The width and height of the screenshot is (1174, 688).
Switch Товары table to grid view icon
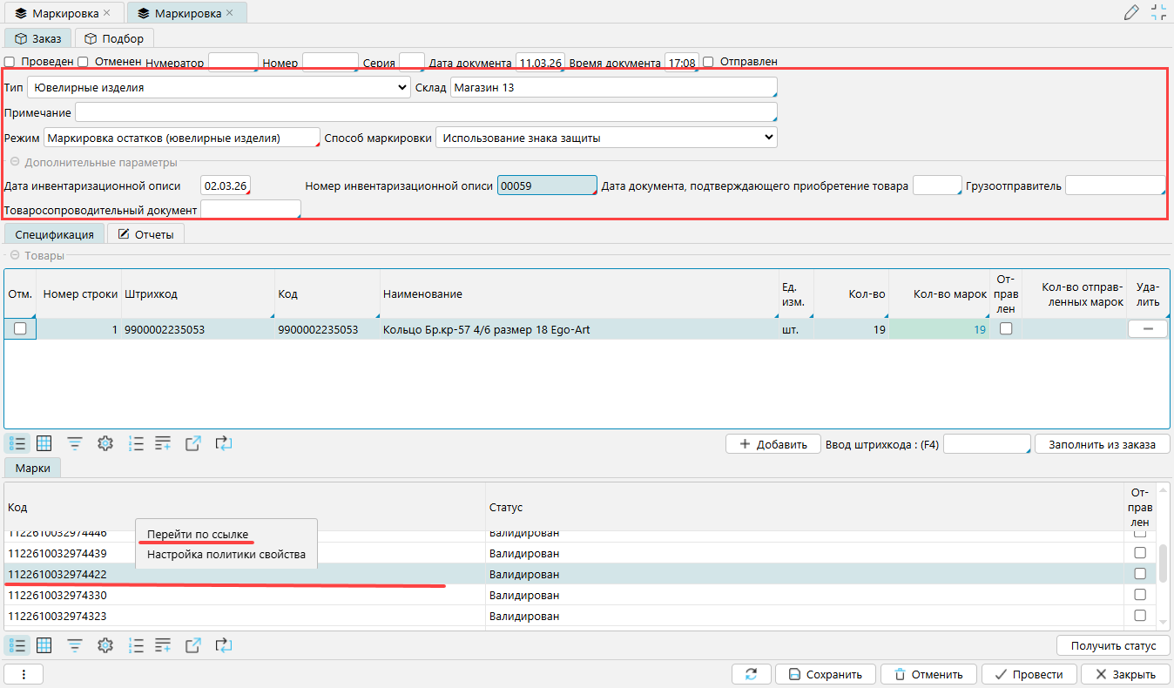point(44,443)
